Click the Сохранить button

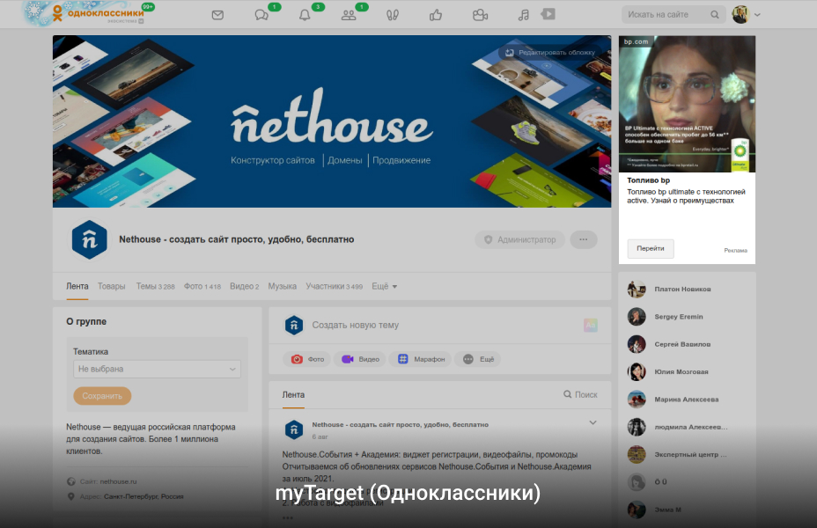coord(102,396)
